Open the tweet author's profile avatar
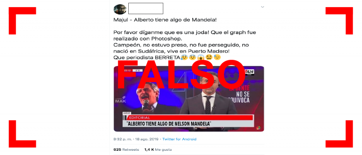 (120, 9)
